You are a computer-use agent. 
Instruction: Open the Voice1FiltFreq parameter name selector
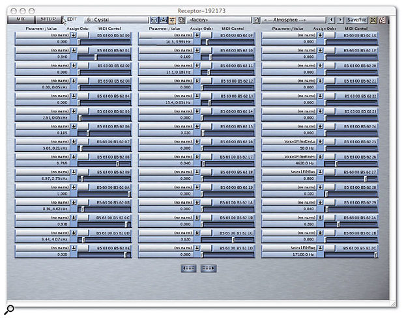pyautogui.click(x=289, y=247)
